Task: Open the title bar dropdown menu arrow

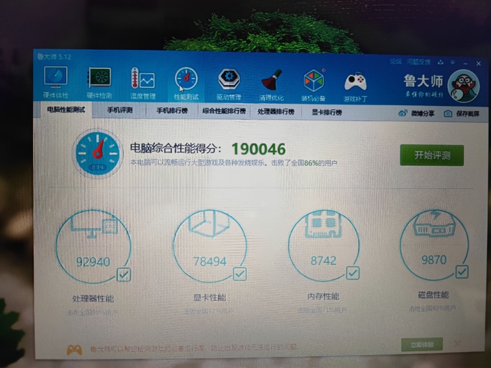Action: [x=453, y=63]
